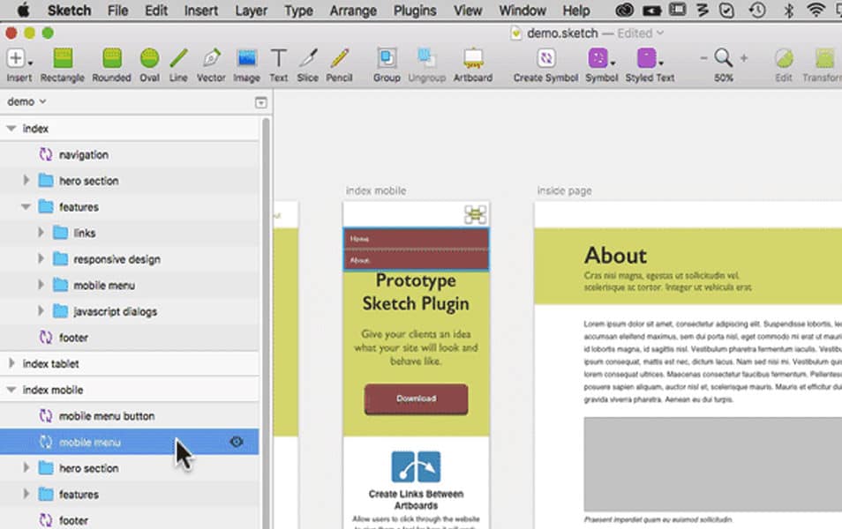Select the Text tool

click(278, 59)
